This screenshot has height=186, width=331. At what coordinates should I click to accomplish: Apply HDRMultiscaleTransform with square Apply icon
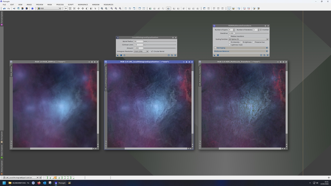[x=218, y=55]
